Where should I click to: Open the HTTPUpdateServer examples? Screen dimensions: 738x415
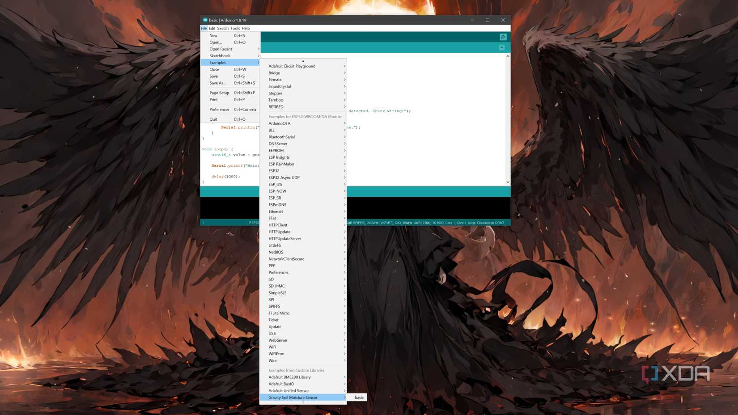(x=303, y=239)
